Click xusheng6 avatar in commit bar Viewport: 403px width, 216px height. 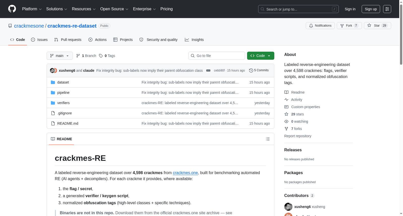pos(52,70)
